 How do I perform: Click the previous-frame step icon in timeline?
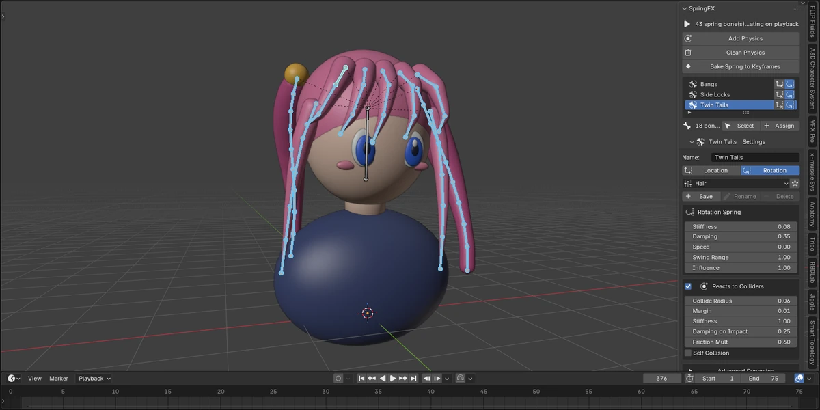click(427, 378)
